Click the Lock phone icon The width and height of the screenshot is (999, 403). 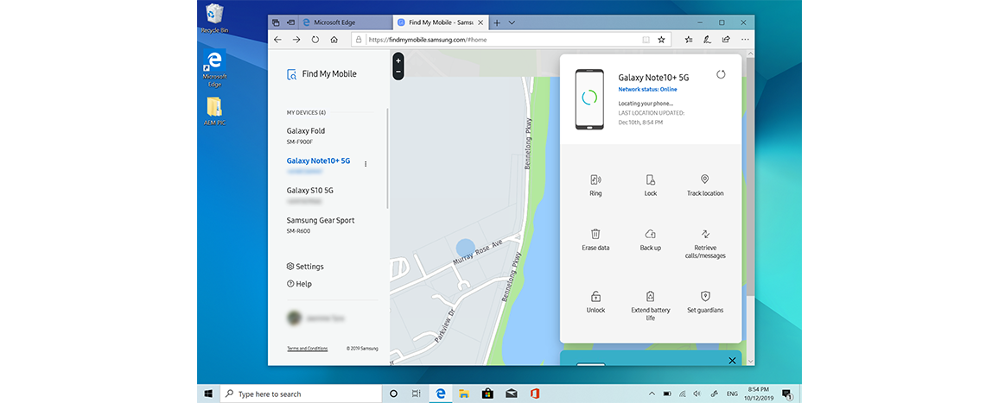click(x=650, y=179)
